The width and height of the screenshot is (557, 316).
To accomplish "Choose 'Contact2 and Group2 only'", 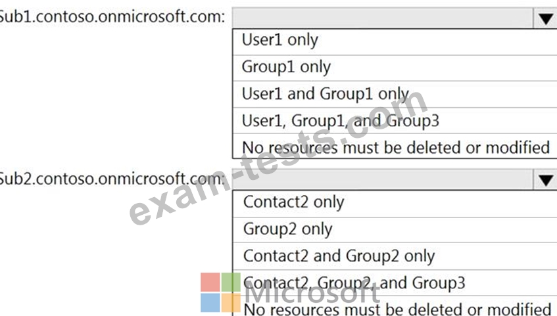I will pos(395,256).
